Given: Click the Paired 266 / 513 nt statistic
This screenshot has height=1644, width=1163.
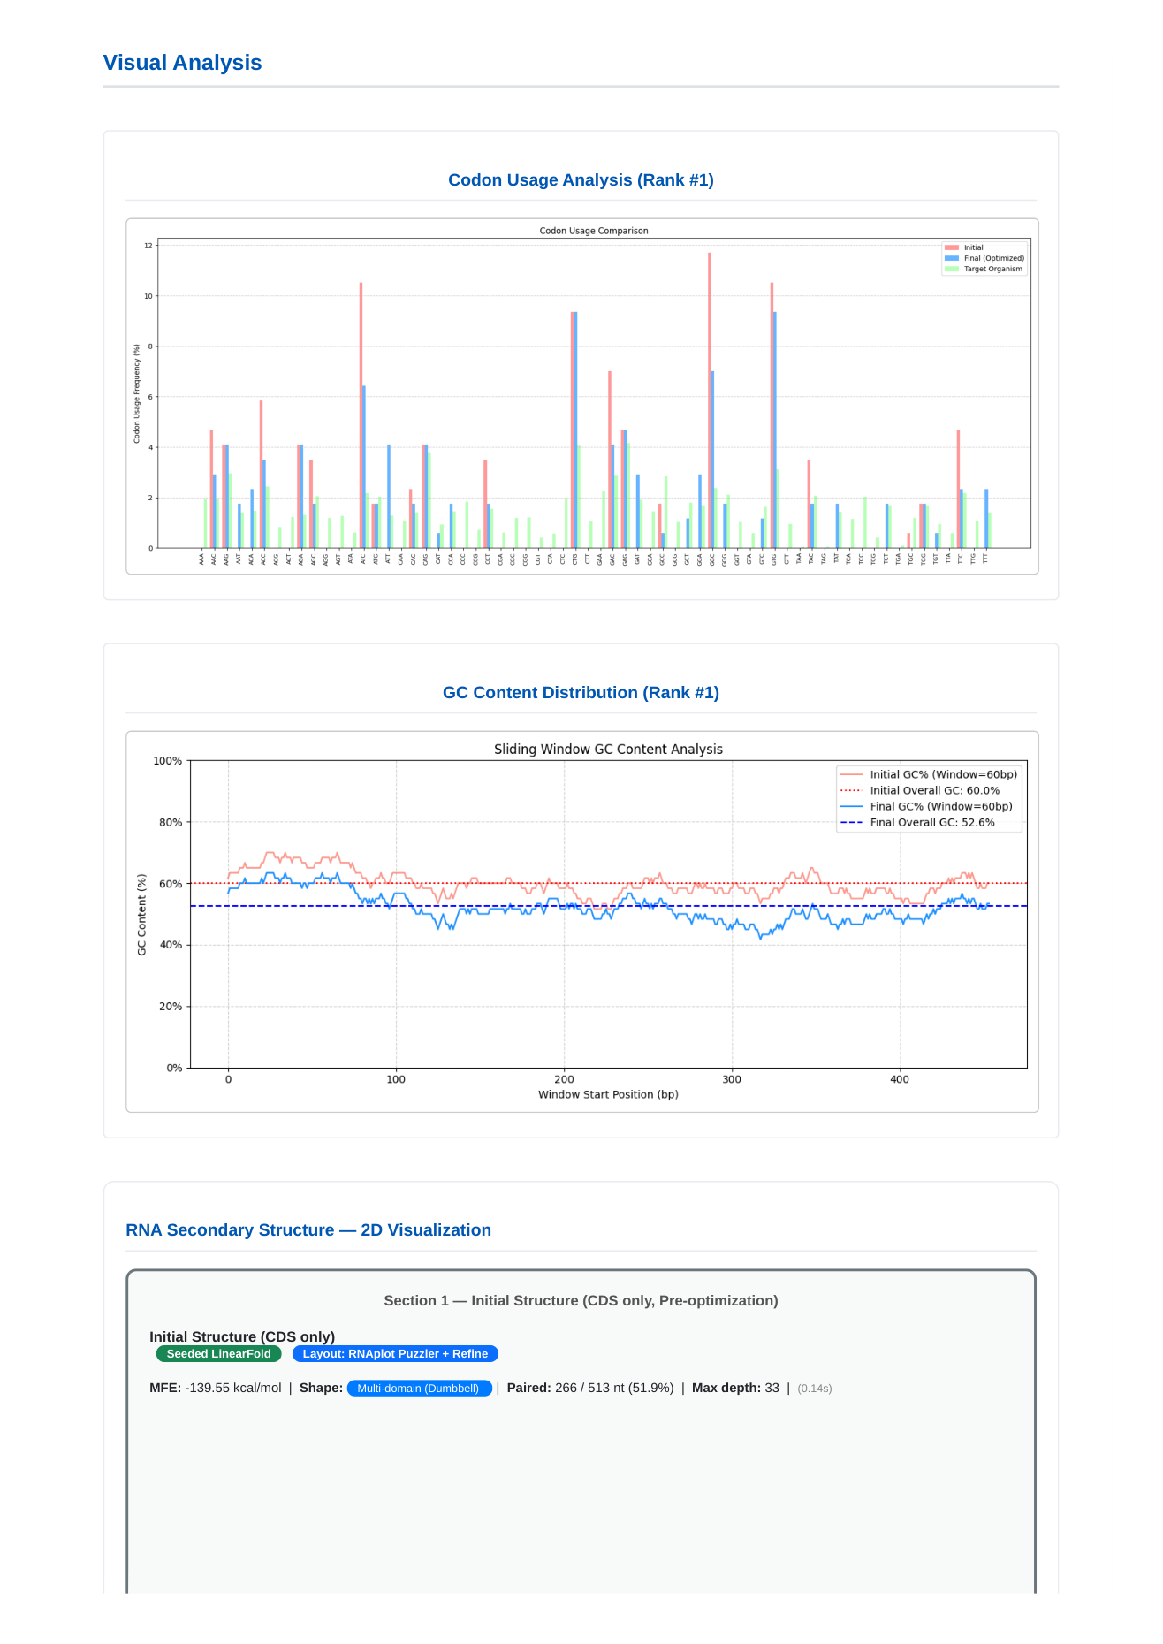Looking at the screenshot, I should pyautogui.click(x=589, y=1389).
